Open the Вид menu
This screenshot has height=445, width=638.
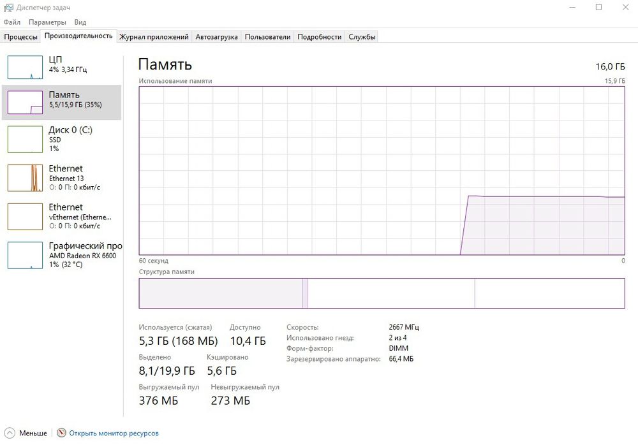(x=80, y=22)
